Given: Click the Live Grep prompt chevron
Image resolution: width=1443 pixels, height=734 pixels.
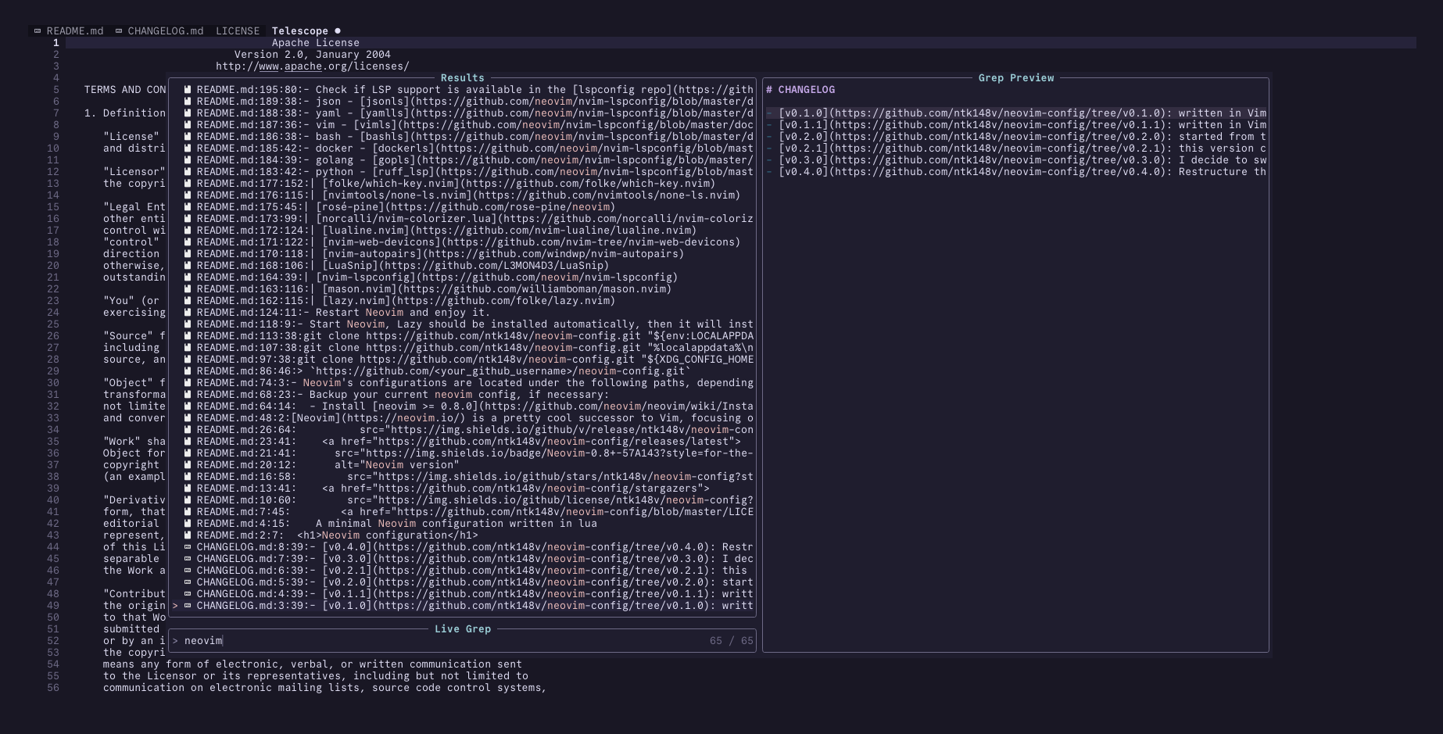Looking at the screenshot, I should point(175,641).
